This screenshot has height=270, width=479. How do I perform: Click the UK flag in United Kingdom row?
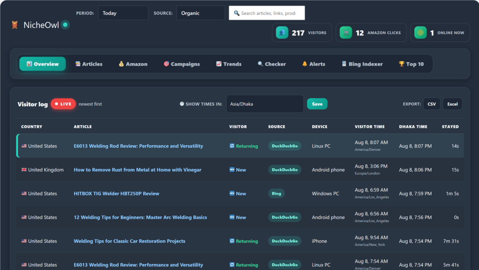coord(24,170)
